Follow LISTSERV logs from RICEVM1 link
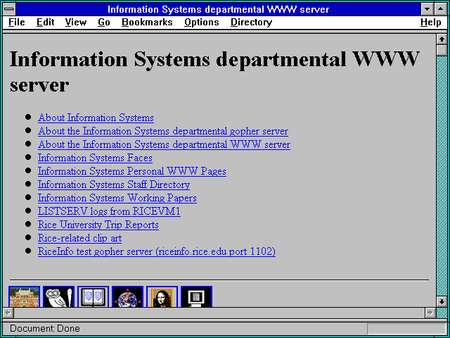The height and width of the screenshot is (338, 450). tap(109, 212)
